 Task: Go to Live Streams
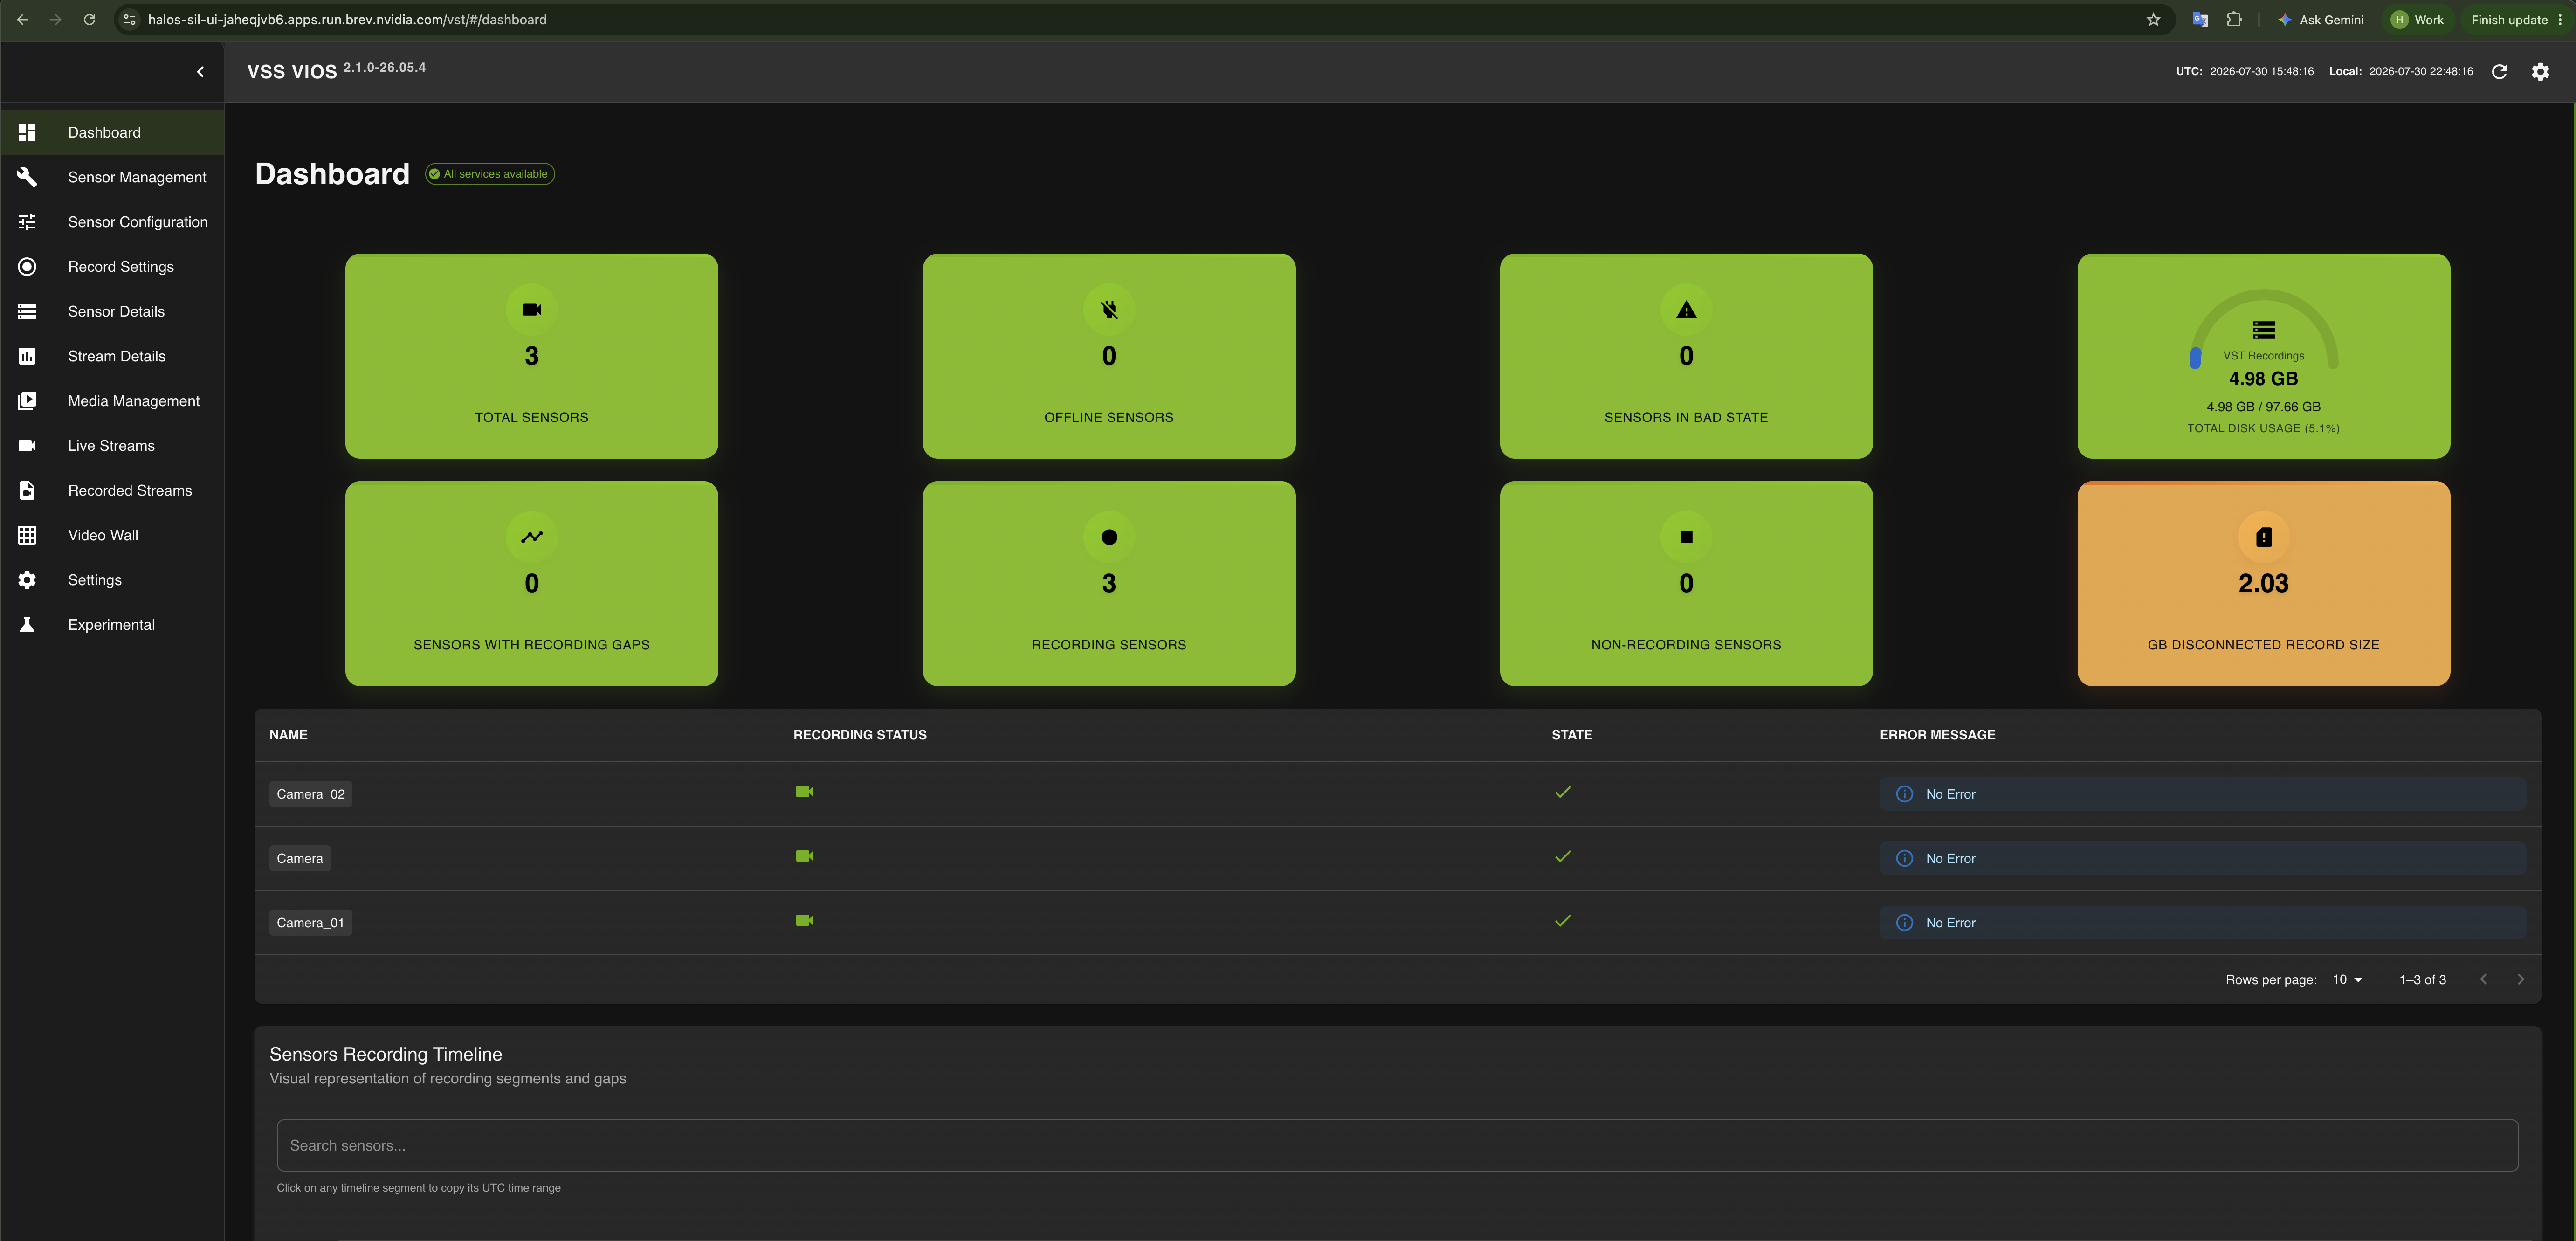112,446
